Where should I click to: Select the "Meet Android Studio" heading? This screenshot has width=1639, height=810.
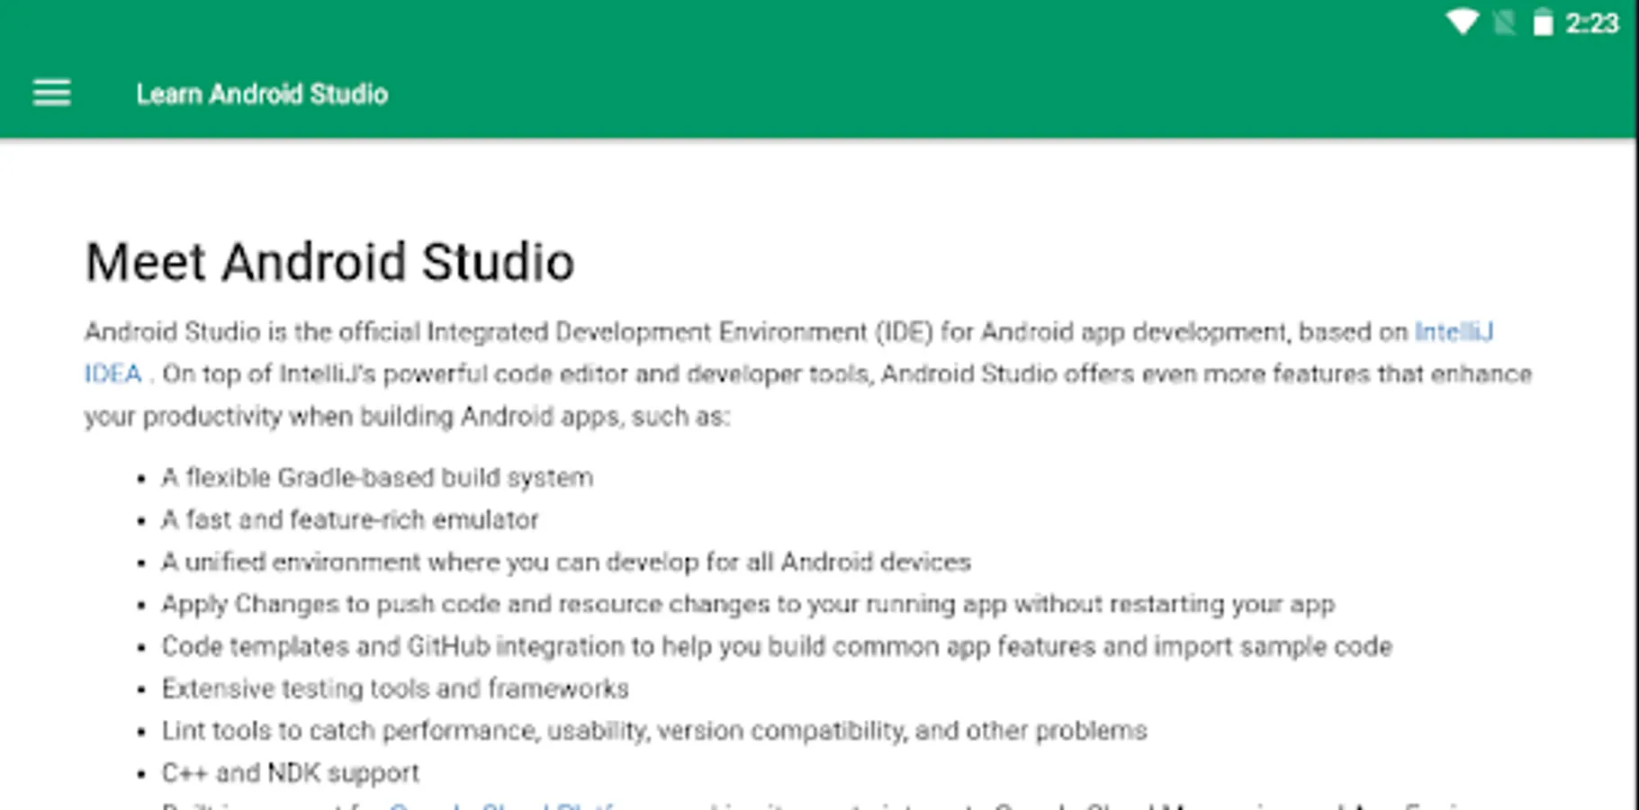click(x=329, y=262)
